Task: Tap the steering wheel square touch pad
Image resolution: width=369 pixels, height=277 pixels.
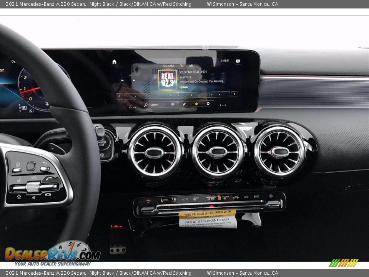Action: [31, 166]
